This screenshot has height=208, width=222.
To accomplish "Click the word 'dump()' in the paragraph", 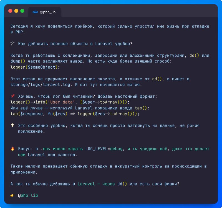I will point(18,61).
